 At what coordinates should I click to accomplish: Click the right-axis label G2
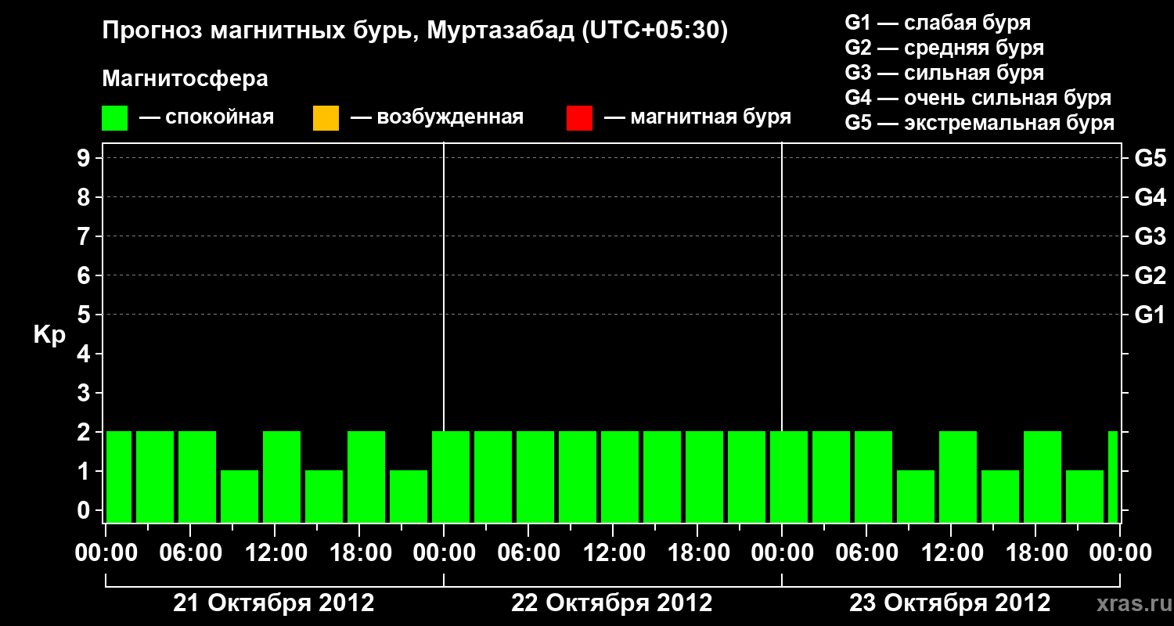point(1151,275)
